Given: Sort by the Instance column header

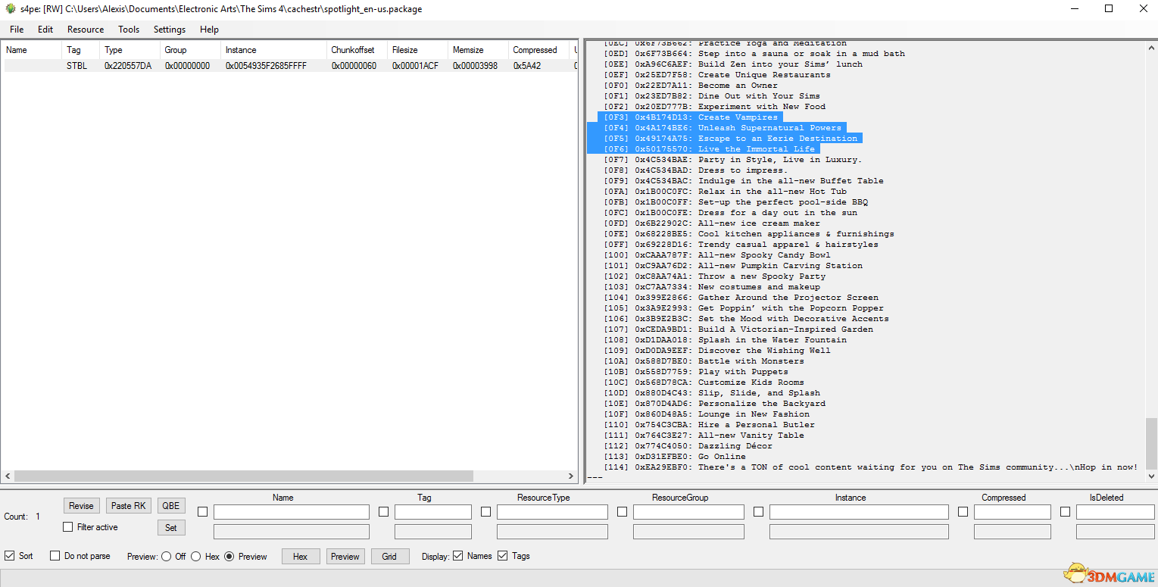Looking at the screenshot, I should click(x=274, y=50).
